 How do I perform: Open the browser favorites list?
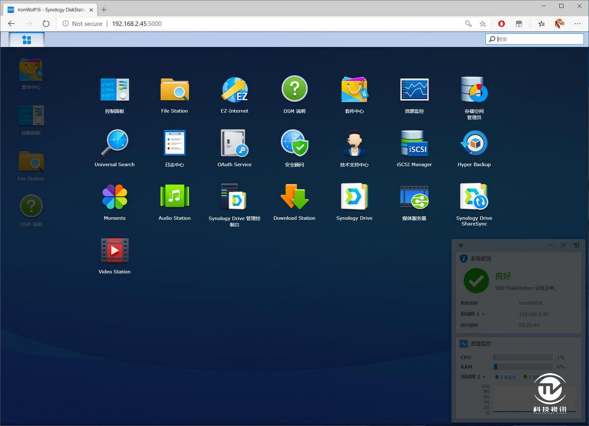[542, 24]
